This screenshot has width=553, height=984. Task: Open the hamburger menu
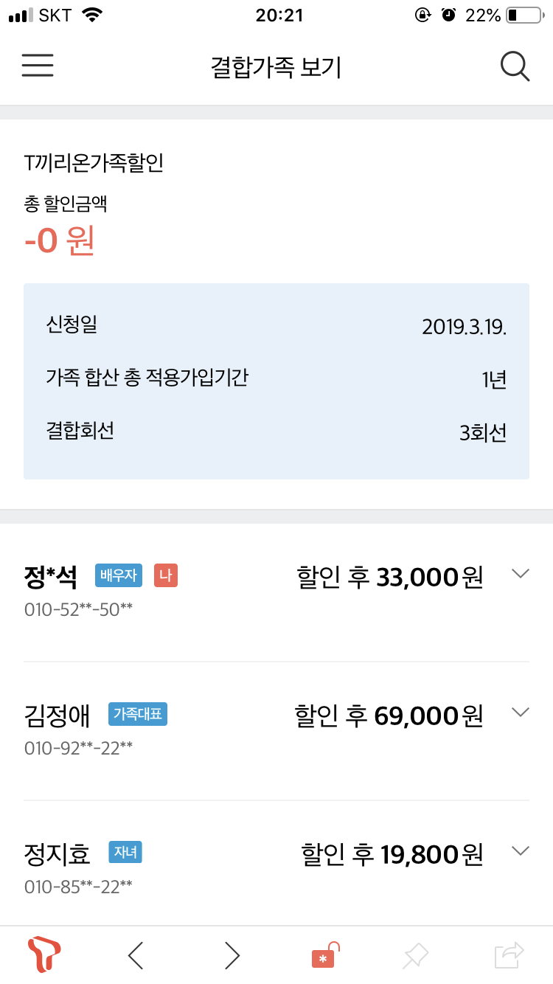[x=38, y=66]
